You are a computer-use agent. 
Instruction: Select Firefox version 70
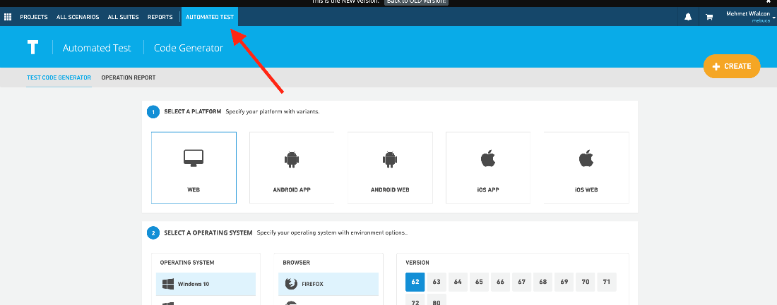click(586, 282)
